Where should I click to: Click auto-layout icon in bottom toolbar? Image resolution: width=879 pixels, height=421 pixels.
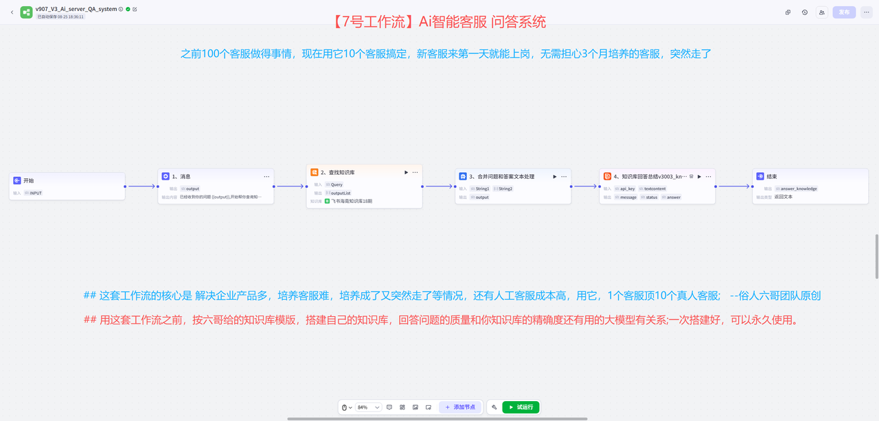[402, 407]
